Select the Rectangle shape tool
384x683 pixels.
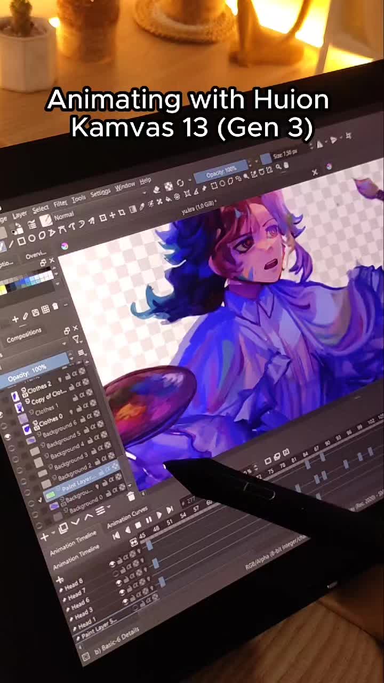point(21,241)
